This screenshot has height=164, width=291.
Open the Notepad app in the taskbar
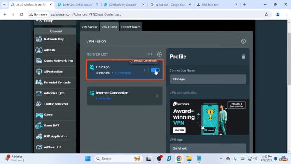(199, 159)
